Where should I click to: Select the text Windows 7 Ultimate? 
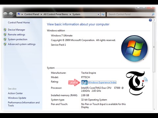pos(62,35)
